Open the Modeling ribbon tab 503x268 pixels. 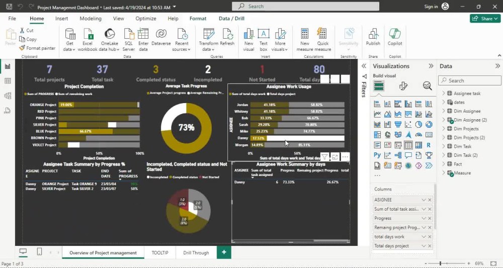click(91, 19)
